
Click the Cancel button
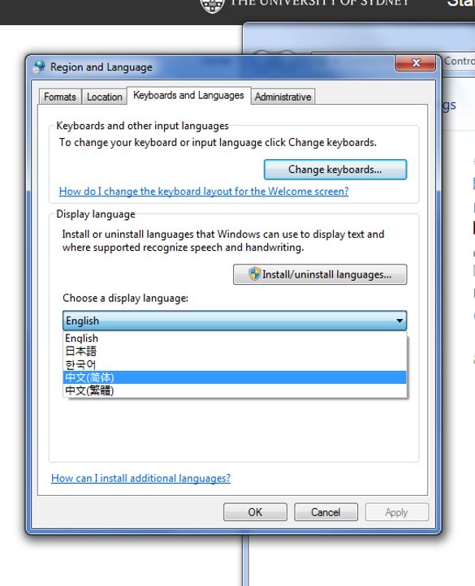(326, 512)
